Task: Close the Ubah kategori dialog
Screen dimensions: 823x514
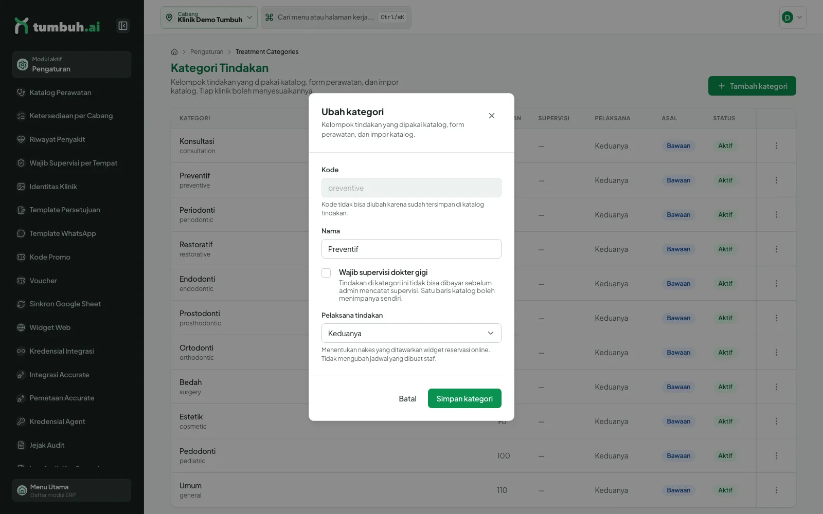Action: (x=492, y=116)
